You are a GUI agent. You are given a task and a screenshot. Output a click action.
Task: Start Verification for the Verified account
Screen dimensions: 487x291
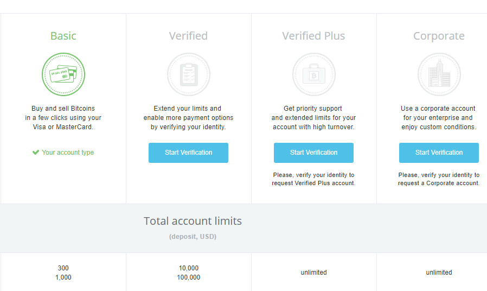coord(188,153)
